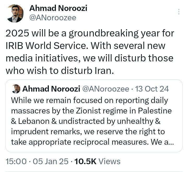The width and height of the screenshot is (188, 172).
Task: Click the @ANoroozee handle in the quoted tweet
Action: [105, 89]
